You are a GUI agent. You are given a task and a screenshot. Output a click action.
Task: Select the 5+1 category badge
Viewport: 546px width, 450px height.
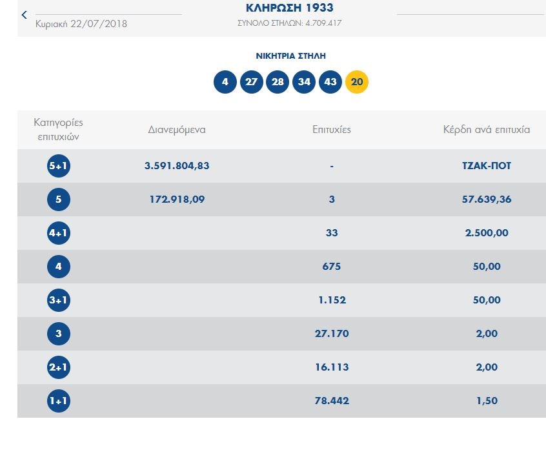(x=58, y=166)
